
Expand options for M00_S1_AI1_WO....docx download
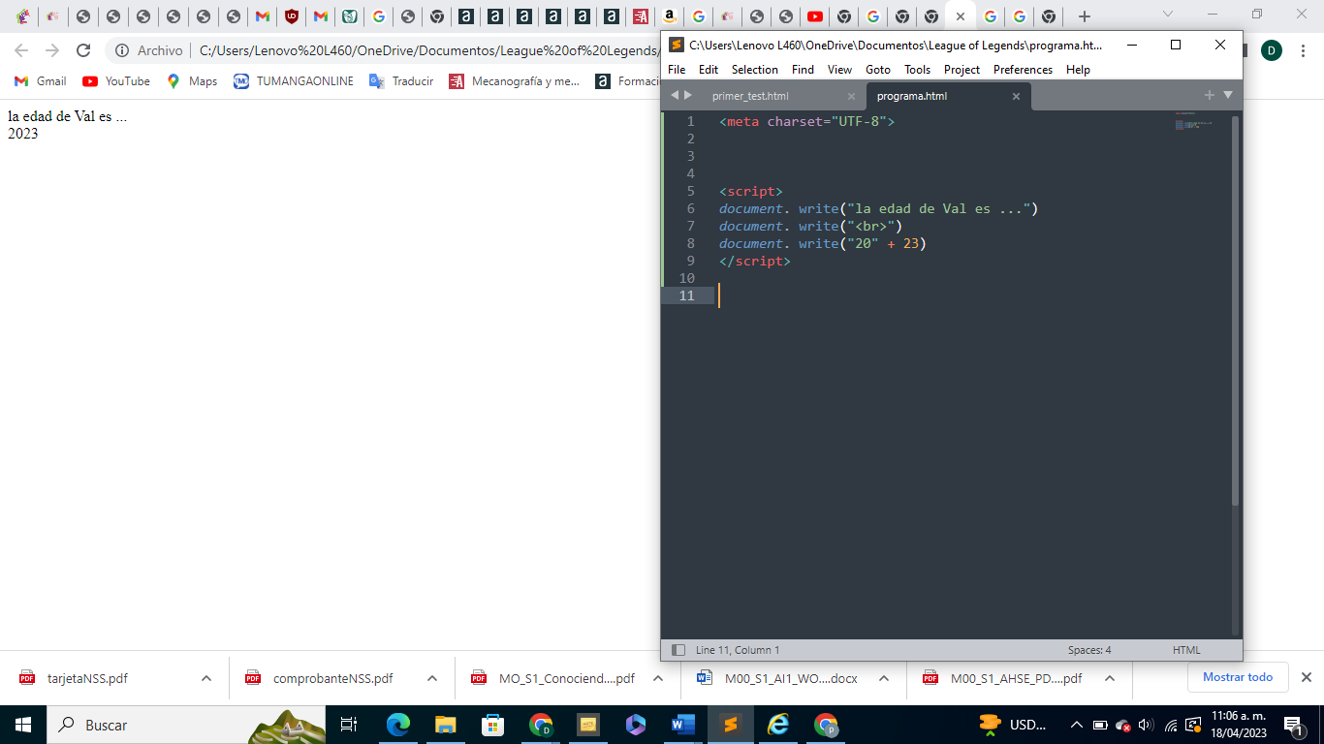pos(884,678)
